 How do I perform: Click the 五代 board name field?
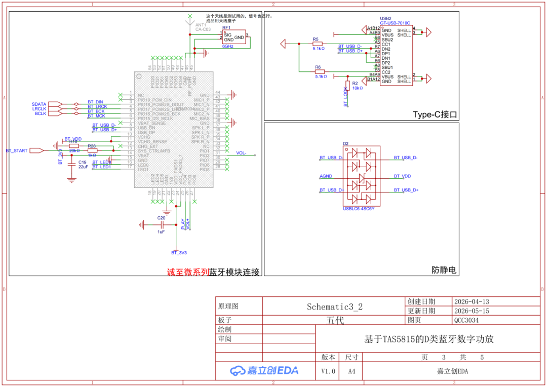tap(335, 320)
